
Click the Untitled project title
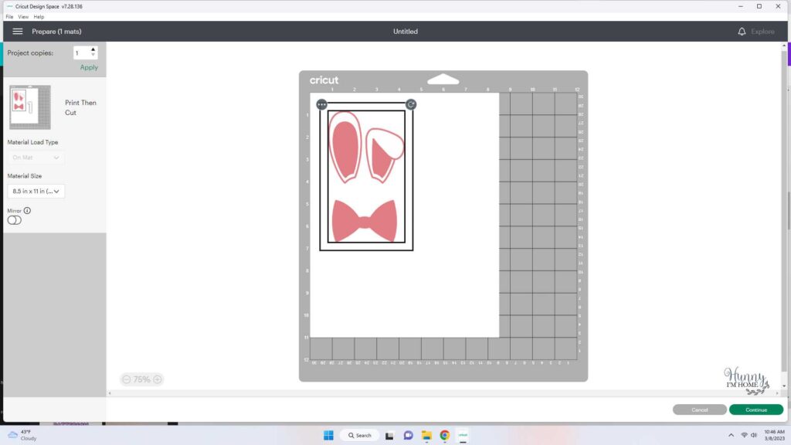406,31
